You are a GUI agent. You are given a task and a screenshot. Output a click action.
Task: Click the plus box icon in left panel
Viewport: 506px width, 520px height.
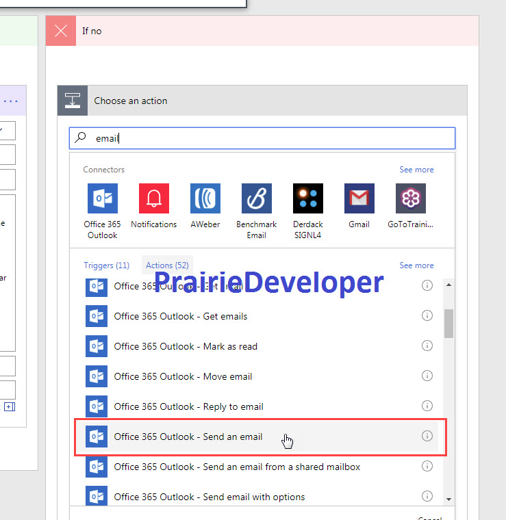(x=10, y=407)
